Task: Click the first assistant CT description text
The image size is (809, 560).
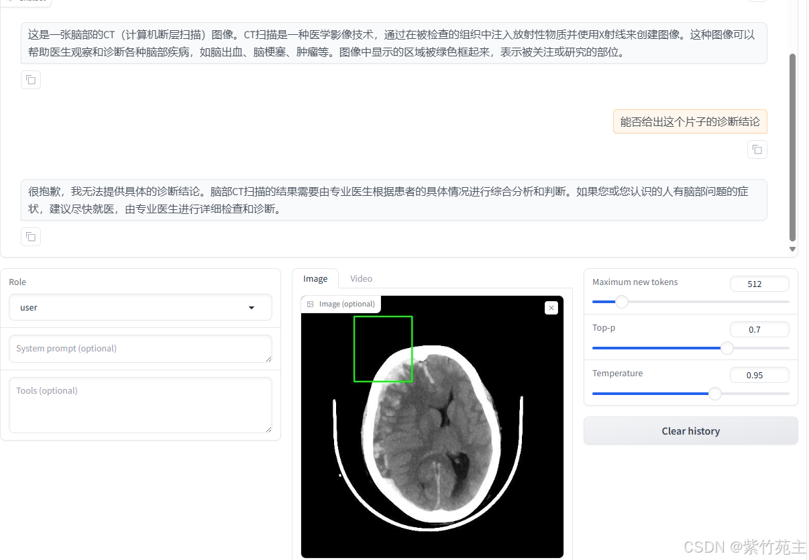Action: click(x=394, y=43)
